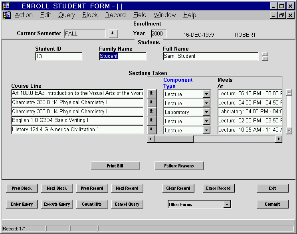
Task: Expand Component Type dropdown for Art 100.0 row
Action: (x=206, y=94)
